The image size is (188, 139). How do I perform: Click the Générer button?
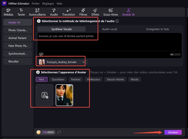click(173, 132)
